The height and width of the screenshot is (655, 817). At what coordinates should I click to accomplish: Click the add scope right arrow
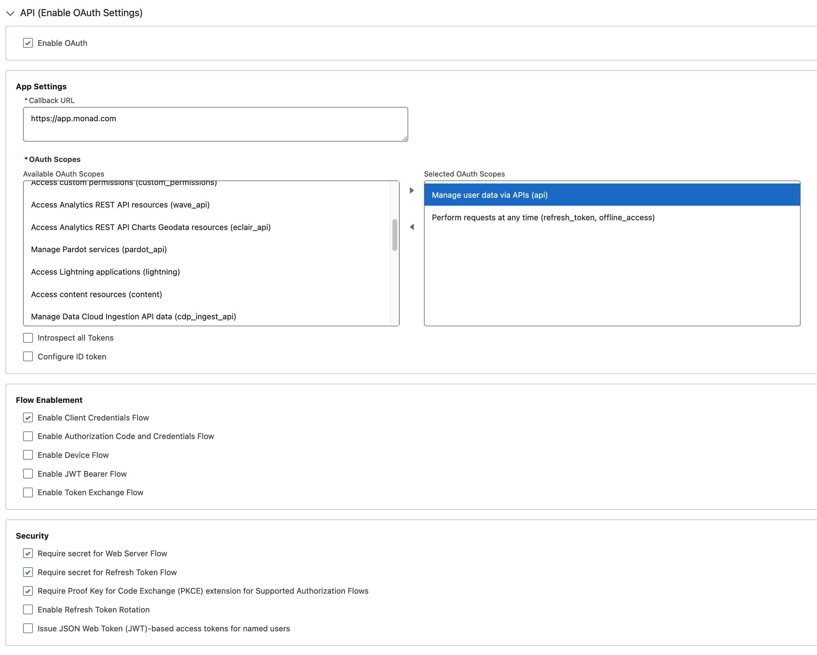[x=412, y=191]
